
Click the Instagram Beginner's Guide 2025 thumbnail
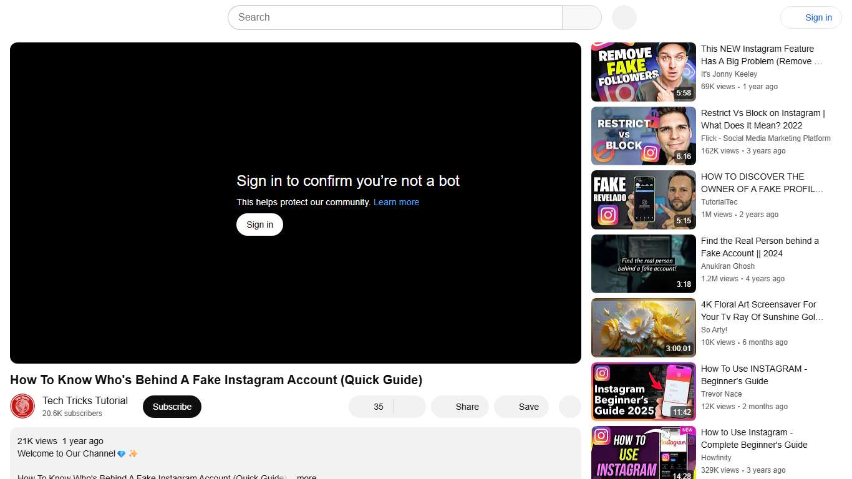coord(643,391)
